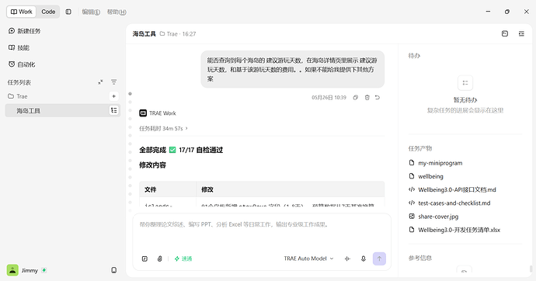Switch to the Work tab
Viewport: 536px width, 281px height.
22,12
